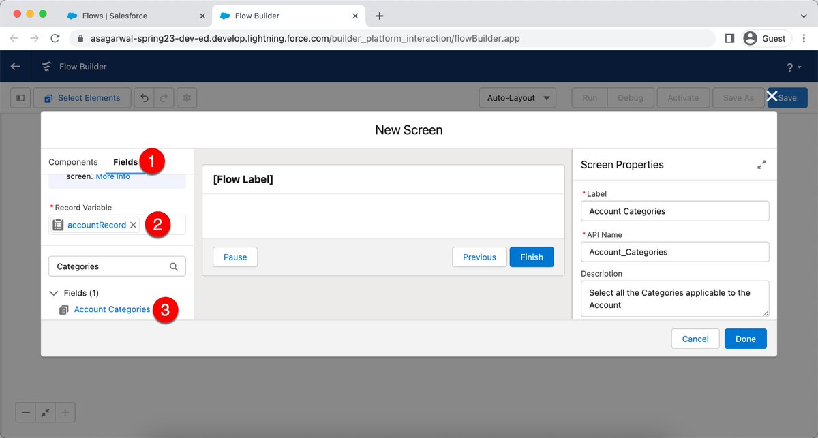Click the Previous button in canvas
This screenshot has height=438, width=818.
(479, 257)
